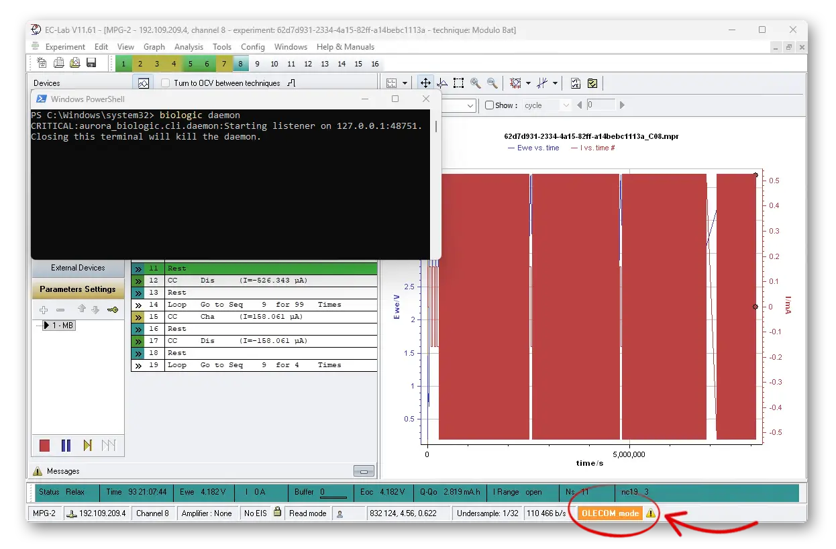
Task: Click the zoom out magnifier
Action: click(492, 83)
